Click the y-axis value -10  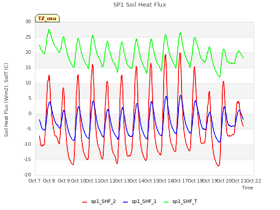pyautogui.click(x=28, y=144)
